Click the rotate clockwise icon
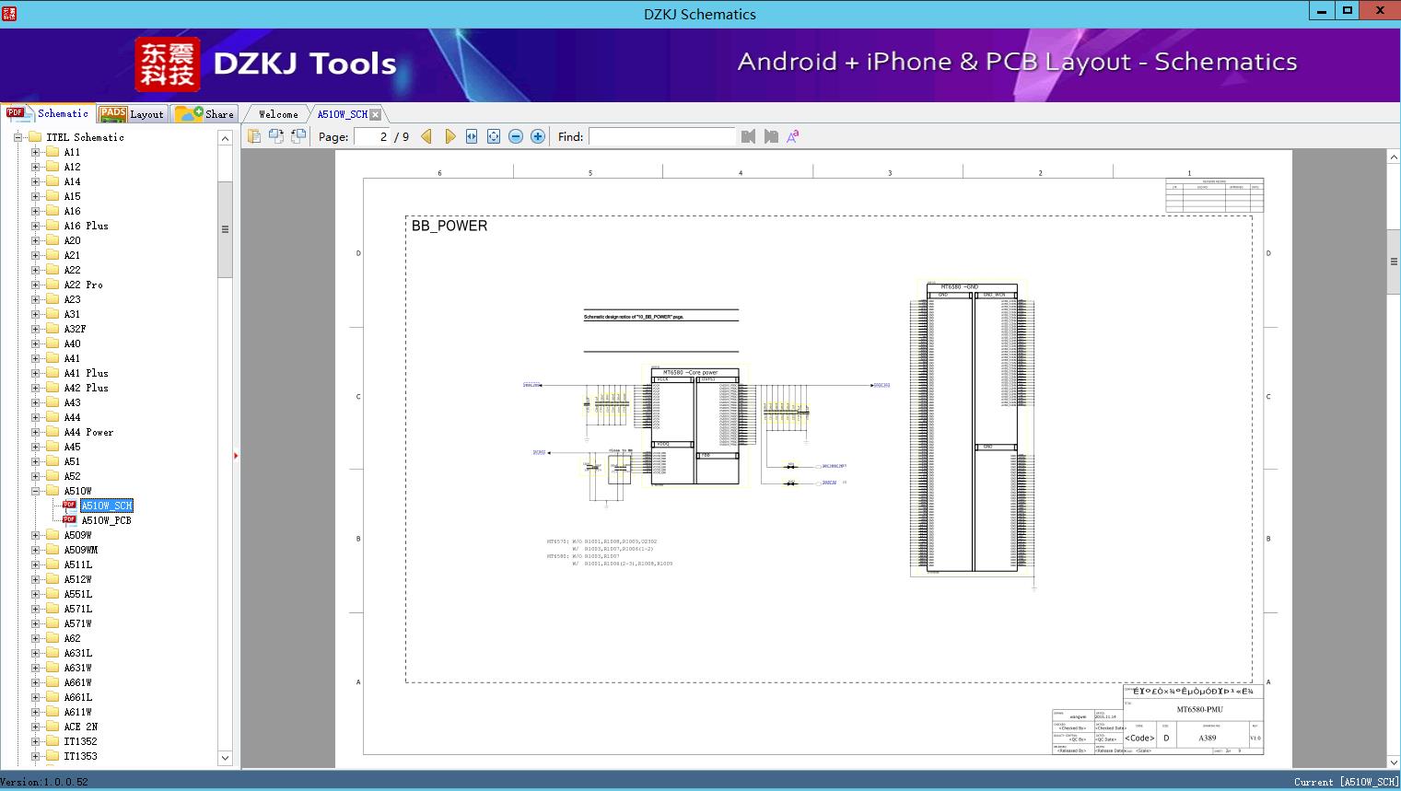This screenshot has height=791, width=1401. pyautogui.click(x=298, y=136)
